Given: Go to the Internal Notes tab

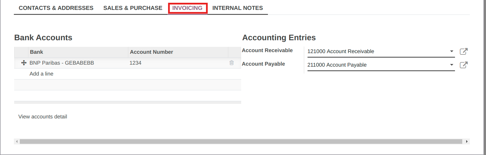Looking at the screenshot, I should coord(238,8).
